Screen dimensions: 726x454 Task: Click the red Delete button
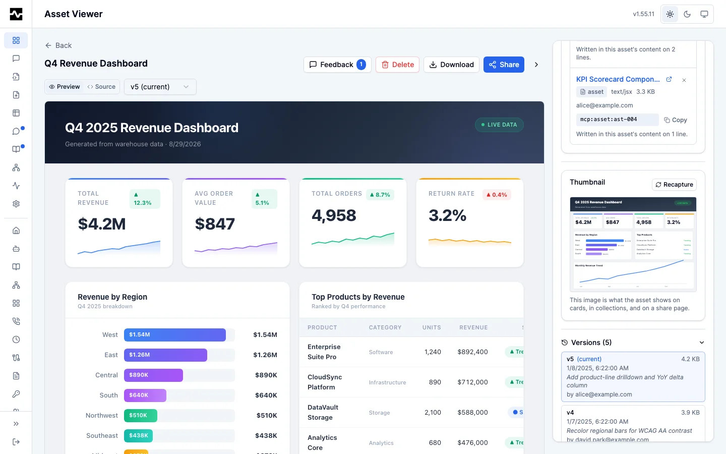point(397,65)
